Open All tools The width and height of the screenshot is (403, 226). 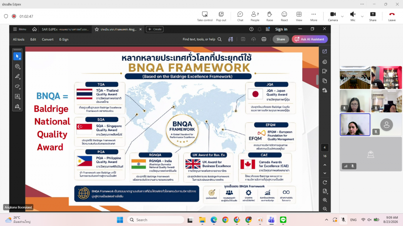pos(19,39)
